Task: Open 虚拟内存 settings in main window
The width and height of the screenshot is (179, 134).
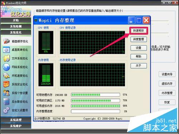Action: [x=167, y=84]
